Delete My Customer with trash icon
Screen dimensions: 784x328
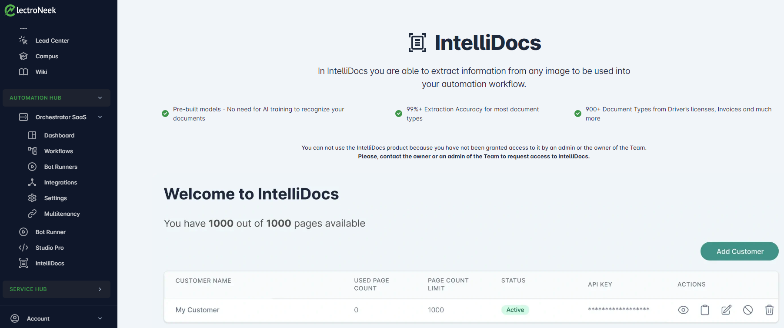coord(769,310)
